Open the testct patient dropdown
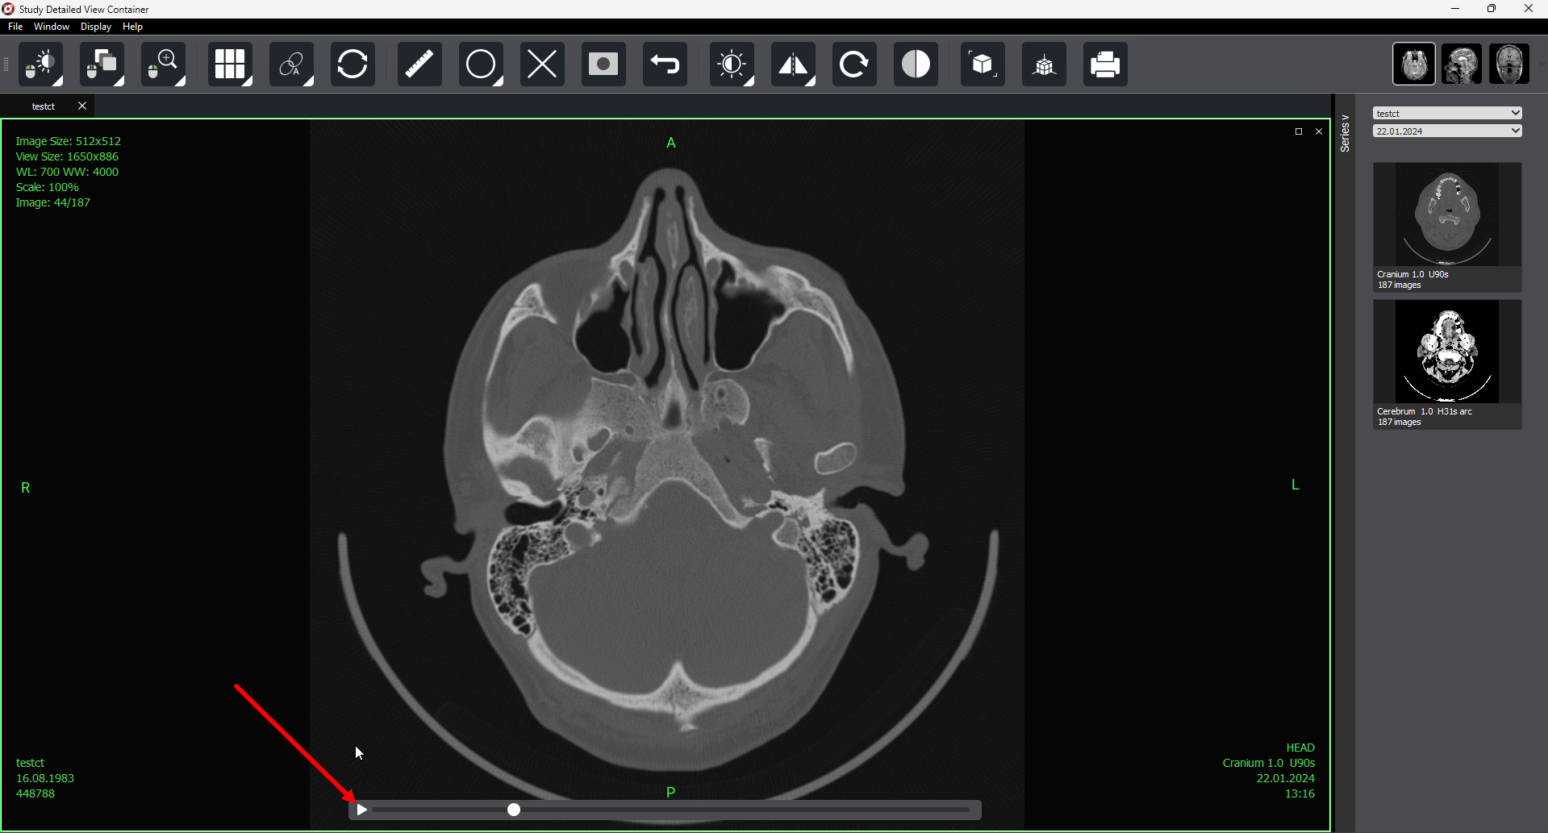The height and width of the screenshot is (833, 1548). pos(1447,113)
